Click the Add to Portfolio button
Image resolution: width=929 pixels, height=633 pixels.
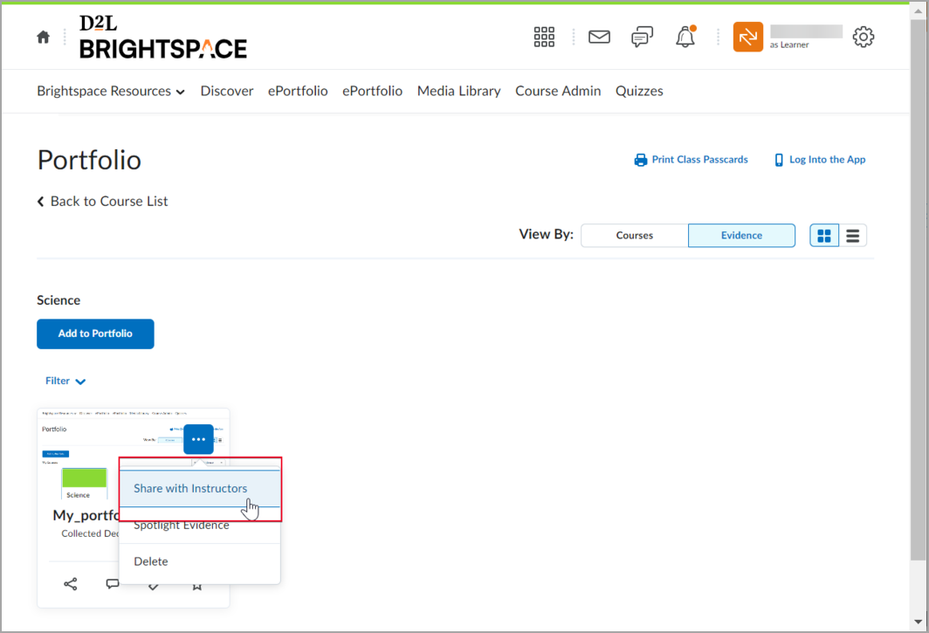click(x=95, y=334)
